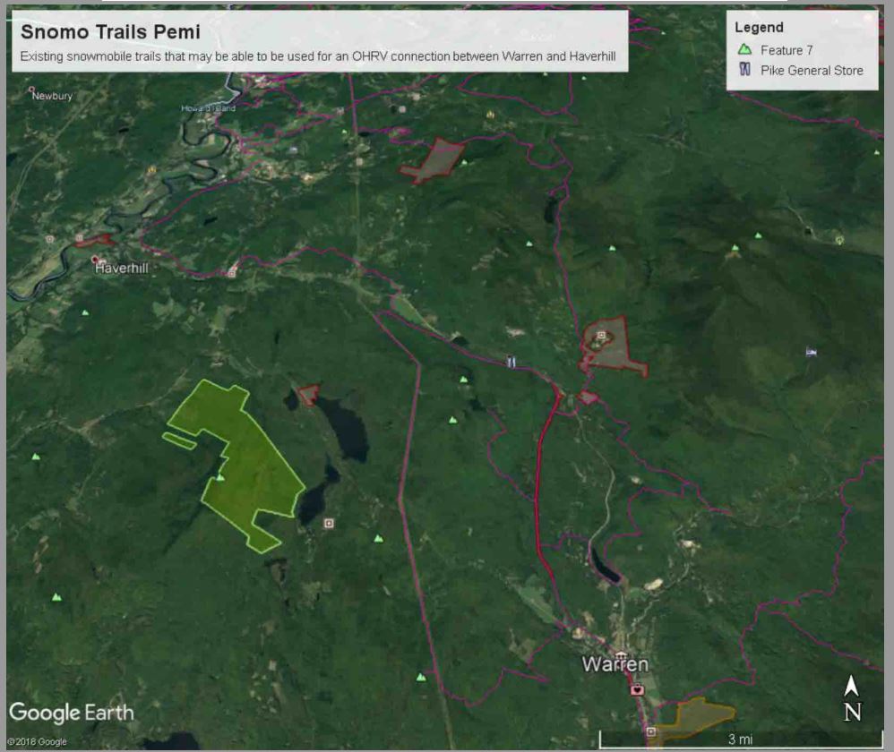Screen dimensions: 894x752
Task: Select the red Haverhill town marker dot
Action: pyautogui.click(x=96, y=259)
